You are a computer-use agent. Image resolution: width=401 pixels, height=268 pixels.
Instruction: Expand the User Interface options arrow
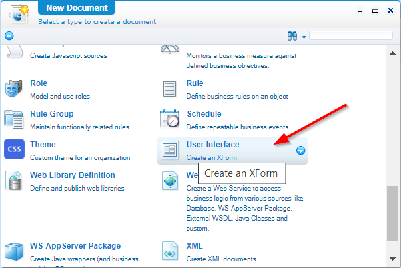(x=301, y=151)
